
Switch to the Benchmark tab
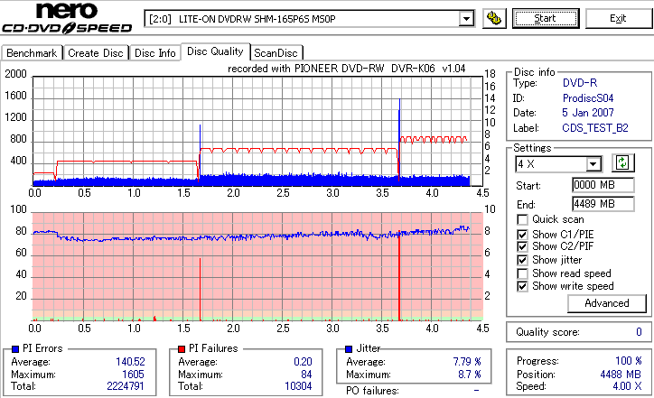pyautogui.click(x=32, y=53)
